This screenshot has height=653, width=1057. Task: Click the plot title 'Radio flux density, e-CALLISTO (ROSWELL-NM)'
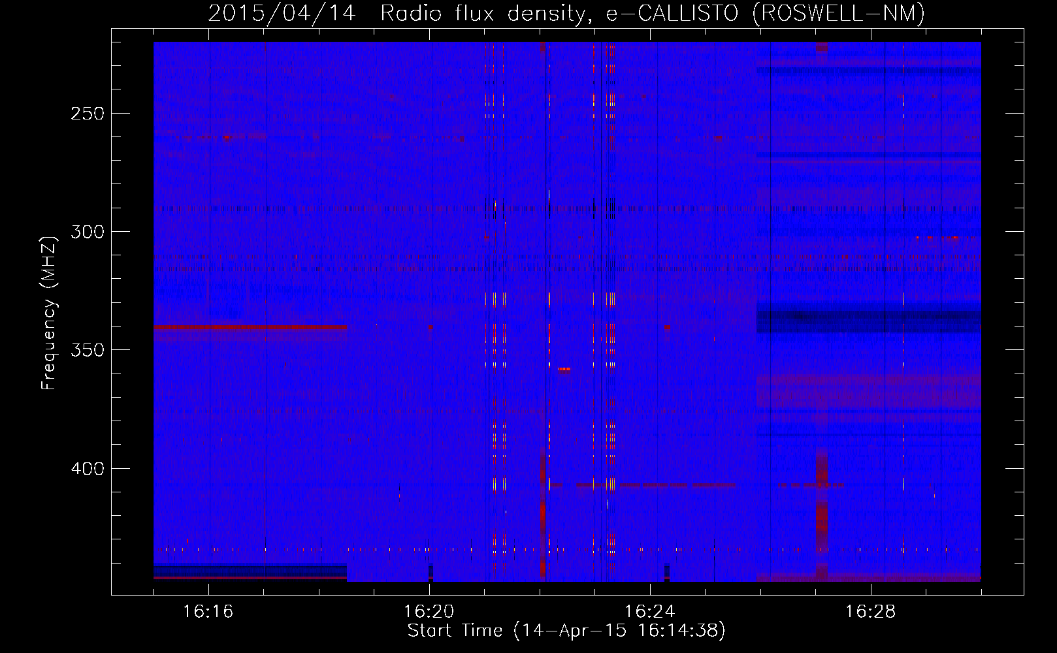click(x=653, y=13)
